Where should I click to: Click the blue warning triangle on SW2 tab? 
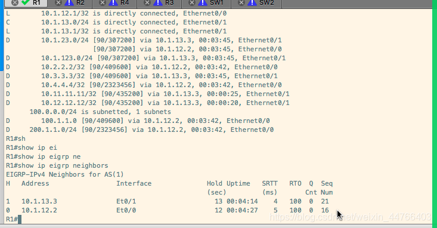(252, 3)
